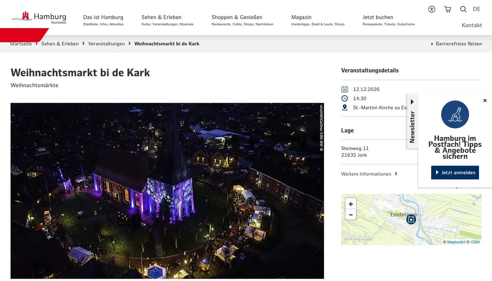Go to Sehen & Erleben breadcrumb
Viewport: 492px width, 281px height.
pyautogui.click(x=60, y=43)
